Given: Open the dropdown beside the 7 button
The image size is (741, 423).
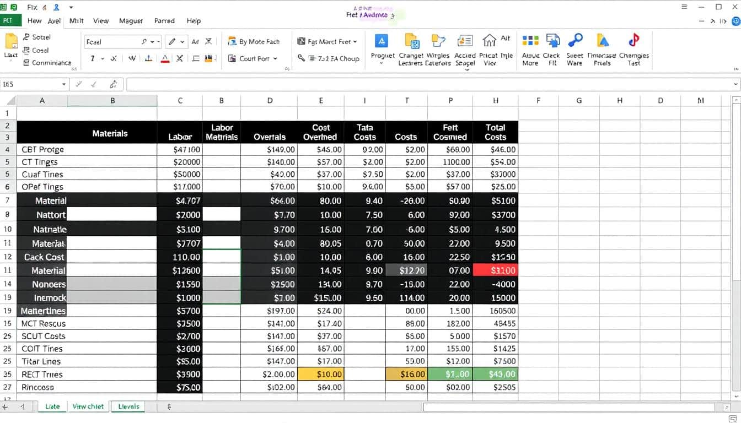Looking at the screenshot, I should pyautogui.click(x=103, y=58).
